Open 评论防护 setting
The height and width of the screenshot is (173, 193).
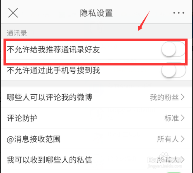pos(96,118)
